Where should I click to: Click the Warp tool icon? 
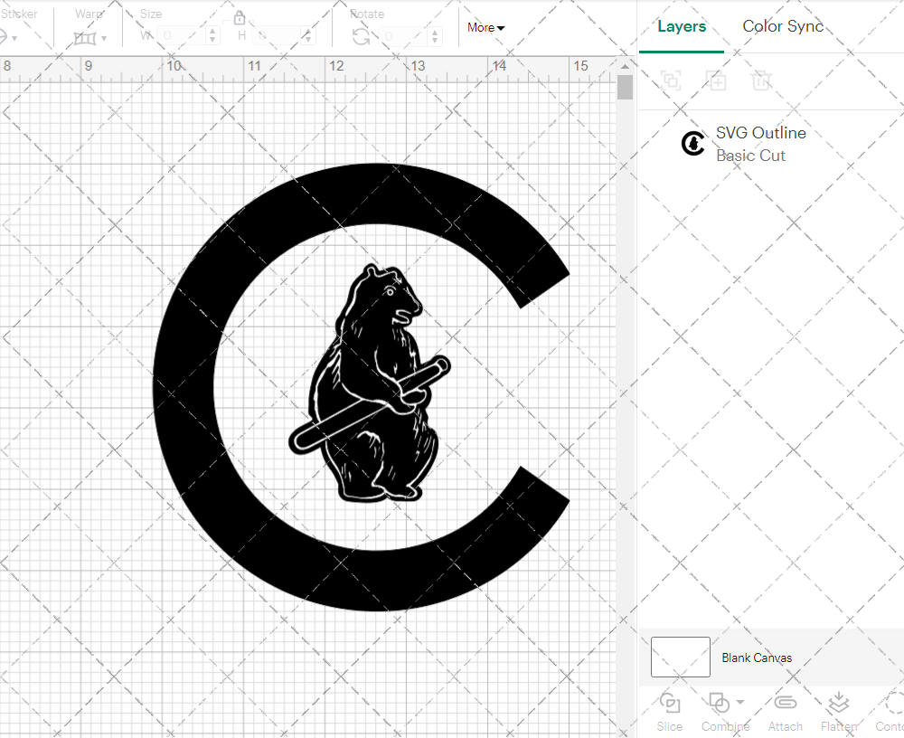coord(85,39)
